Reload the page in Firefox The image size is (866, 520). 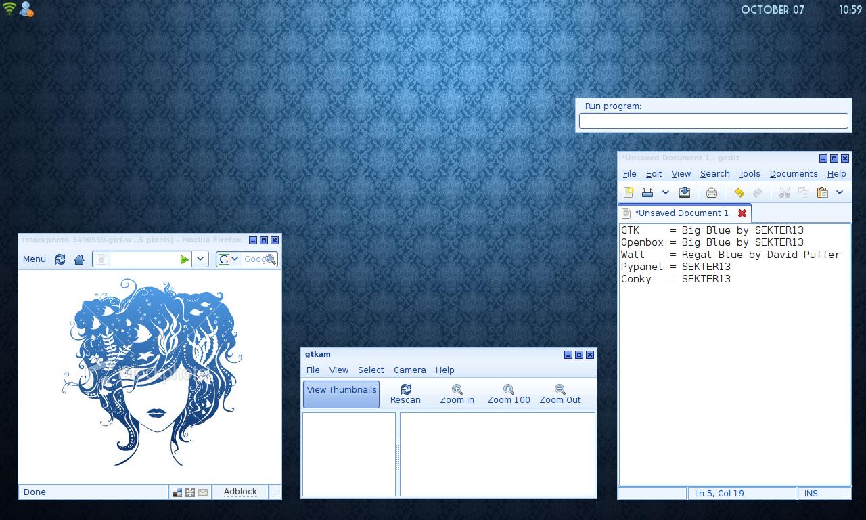pyautogui.click(x=60, y=259)
